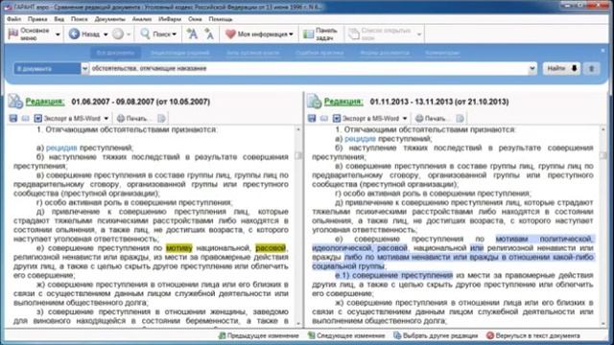The width and height of the screenshot is (614, 345).
Task: Open the ИнФарм menu
Action: [x=170, y=19]
